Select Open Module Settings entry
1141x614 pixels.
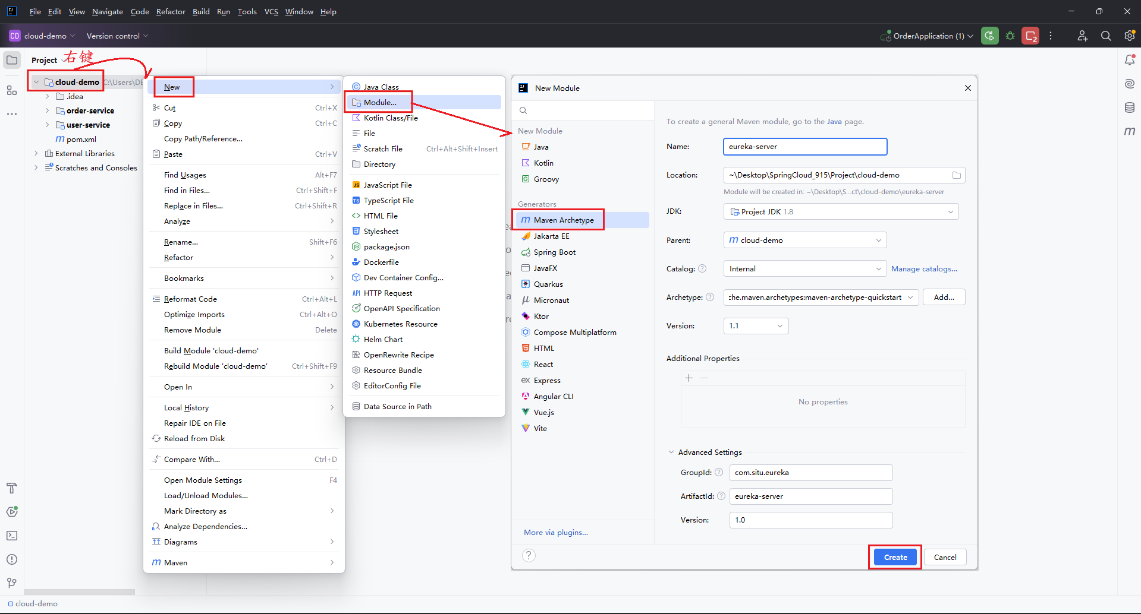244,480
